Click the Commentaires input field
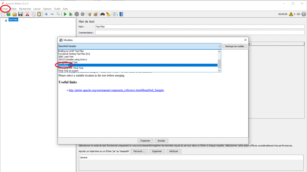This screenshot has height=172, width=307. click(200, 33)
